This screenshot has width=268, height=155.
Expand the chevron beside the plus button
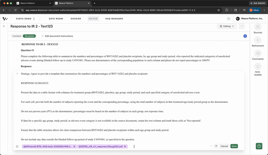(211, 146)
